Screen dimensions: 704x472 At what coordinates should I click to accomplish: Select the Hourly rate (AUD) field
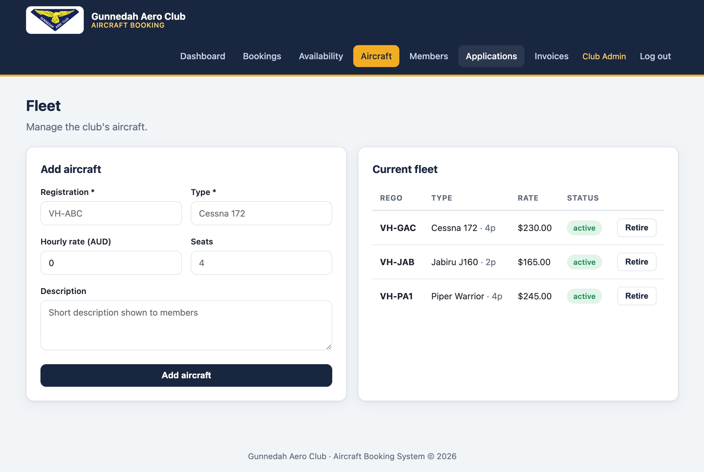coord(111,263)
